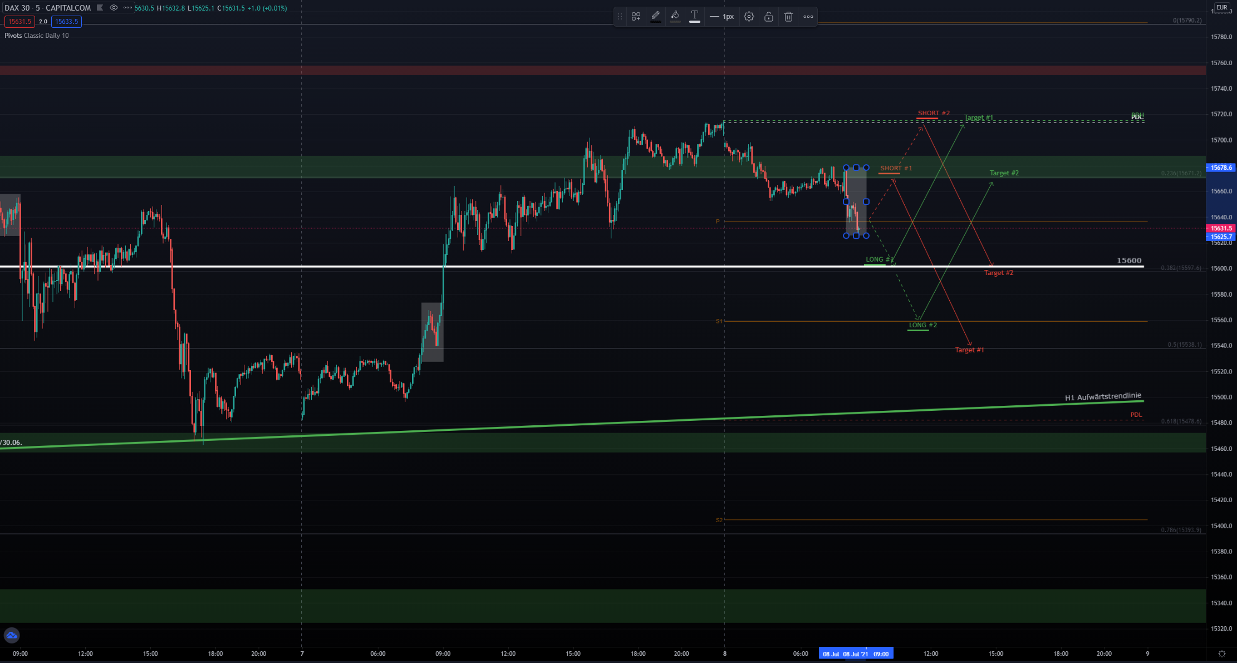This screenshot has height=663, width=1237.
Task: Open the drawing settings gear icon
Action: click(x=749, y=17)
